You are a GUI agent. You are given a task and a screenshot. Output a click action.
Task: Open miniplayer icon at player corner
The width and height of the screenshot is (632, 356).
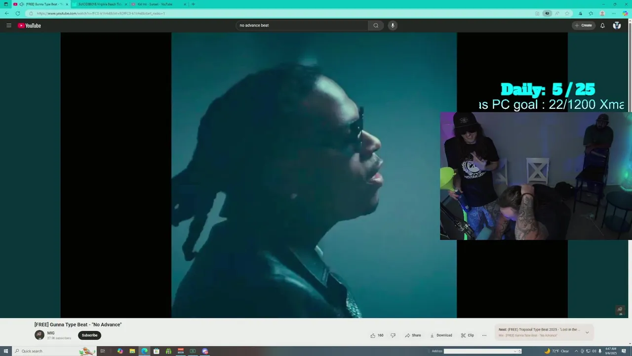coord(621,311)
